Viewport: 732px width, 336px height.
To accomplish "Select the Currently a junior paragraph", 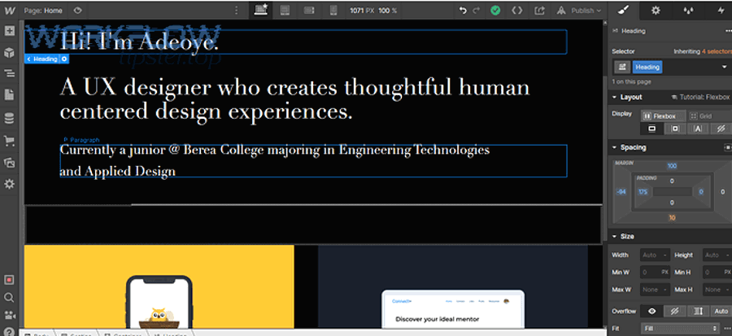I will (313, 161).
